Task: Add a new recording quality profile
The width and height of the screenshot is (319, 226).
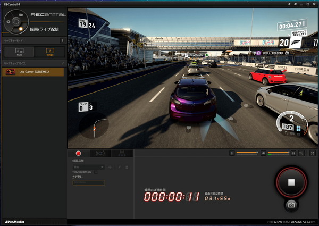Action: click(110, 167)
